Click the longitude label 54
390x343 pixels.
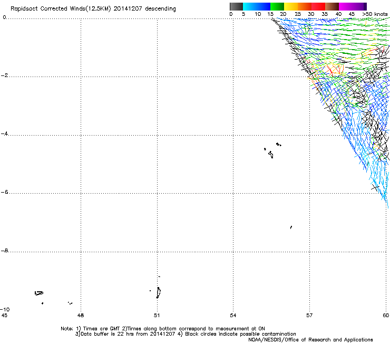[233, 316]
